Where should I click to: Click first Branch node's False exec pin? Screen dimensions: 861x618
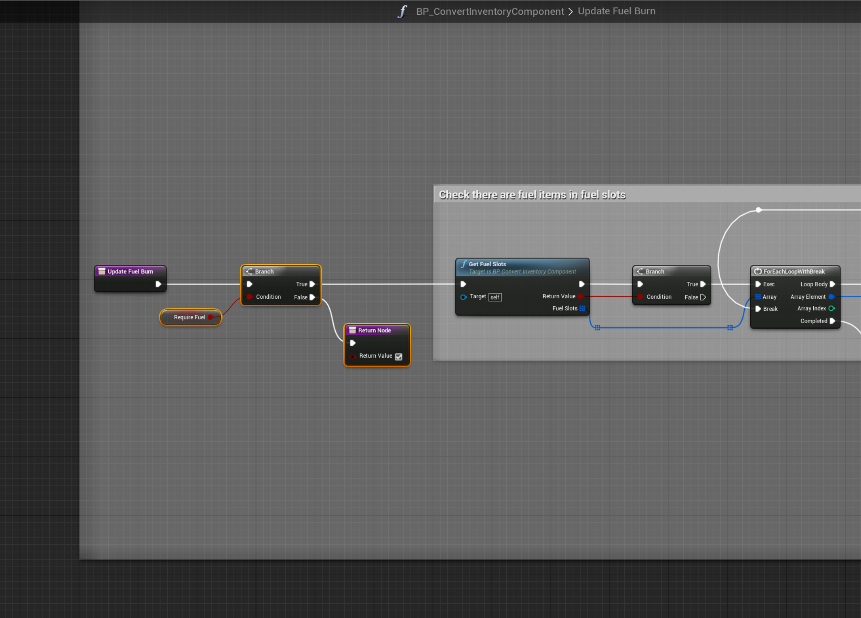click(312, 297)
